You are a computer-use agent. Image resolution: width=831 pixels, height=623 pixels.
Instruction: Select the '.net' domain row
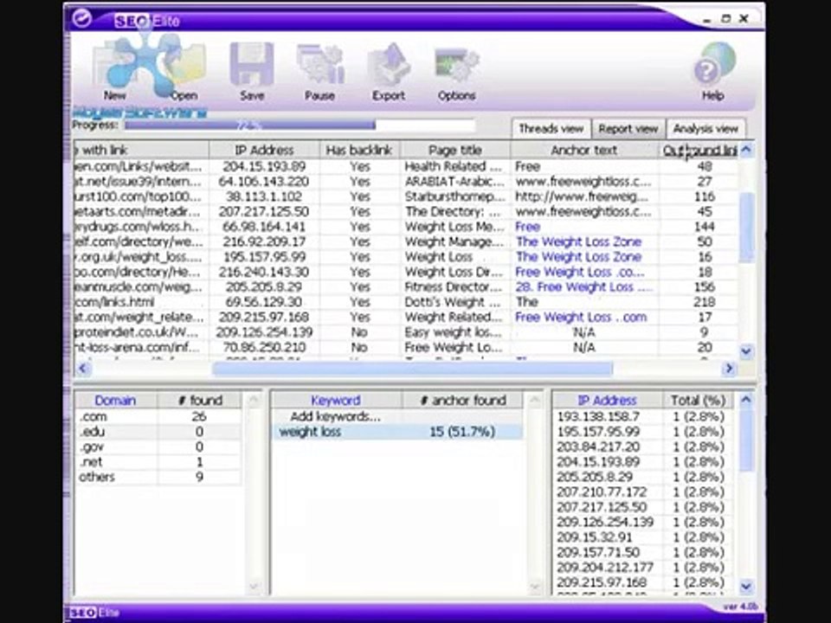(x=158, y=462)
